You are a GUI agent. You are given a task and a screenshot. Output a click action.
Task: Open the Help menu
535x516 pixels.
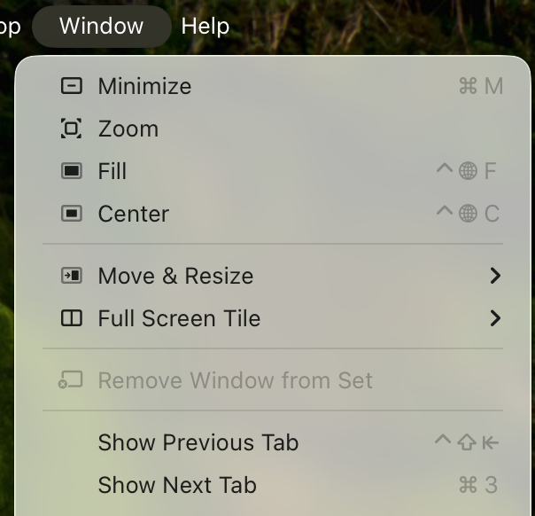[x=205, y=26]
